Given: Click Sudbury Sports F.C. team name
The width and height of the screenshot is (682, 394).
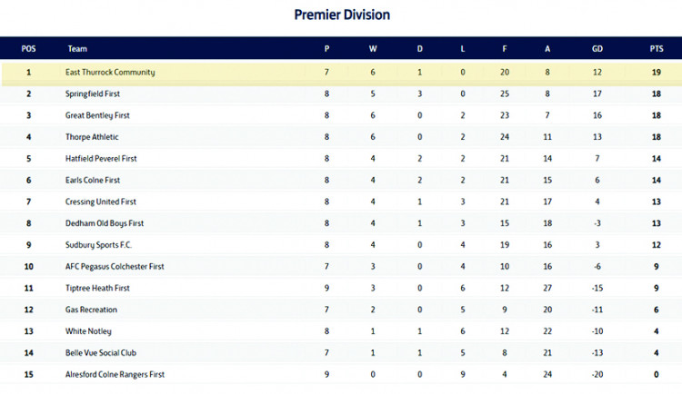Looking at the screenshot, I should pos(98,245).
